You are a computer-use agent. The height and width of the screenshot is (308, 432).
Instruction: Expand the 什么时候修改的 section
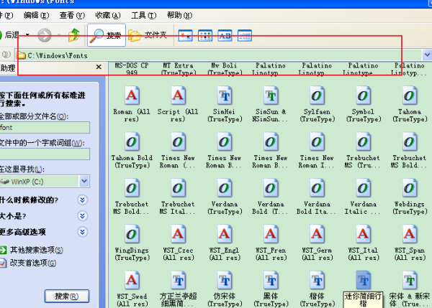point(82,200)
